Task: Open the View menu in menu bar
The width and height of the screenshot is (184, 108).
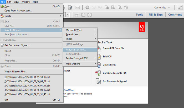Action: [x=16, y=2]
